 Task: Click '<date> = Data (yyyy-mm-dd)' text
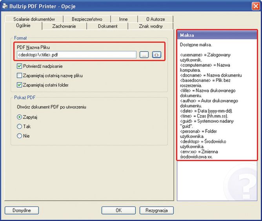(206, 111)
